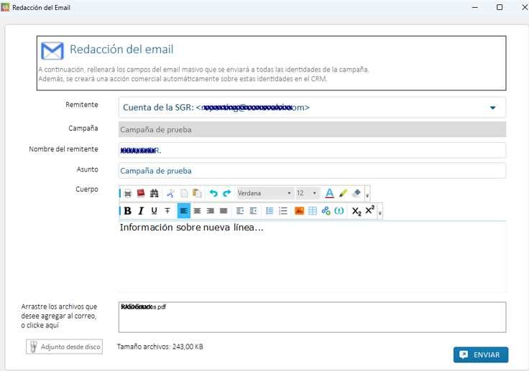Insert a bulleted list

(x=270, y=211)
